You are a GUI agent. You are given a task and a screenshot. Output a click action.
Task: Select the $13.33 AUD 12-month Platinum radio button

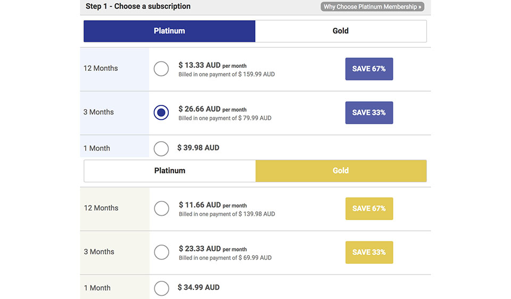(161, 69)
